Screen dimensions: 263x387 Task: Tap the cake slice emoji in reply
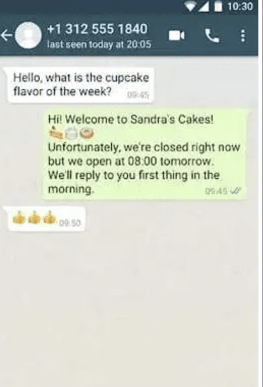click(x=56, y=133)
